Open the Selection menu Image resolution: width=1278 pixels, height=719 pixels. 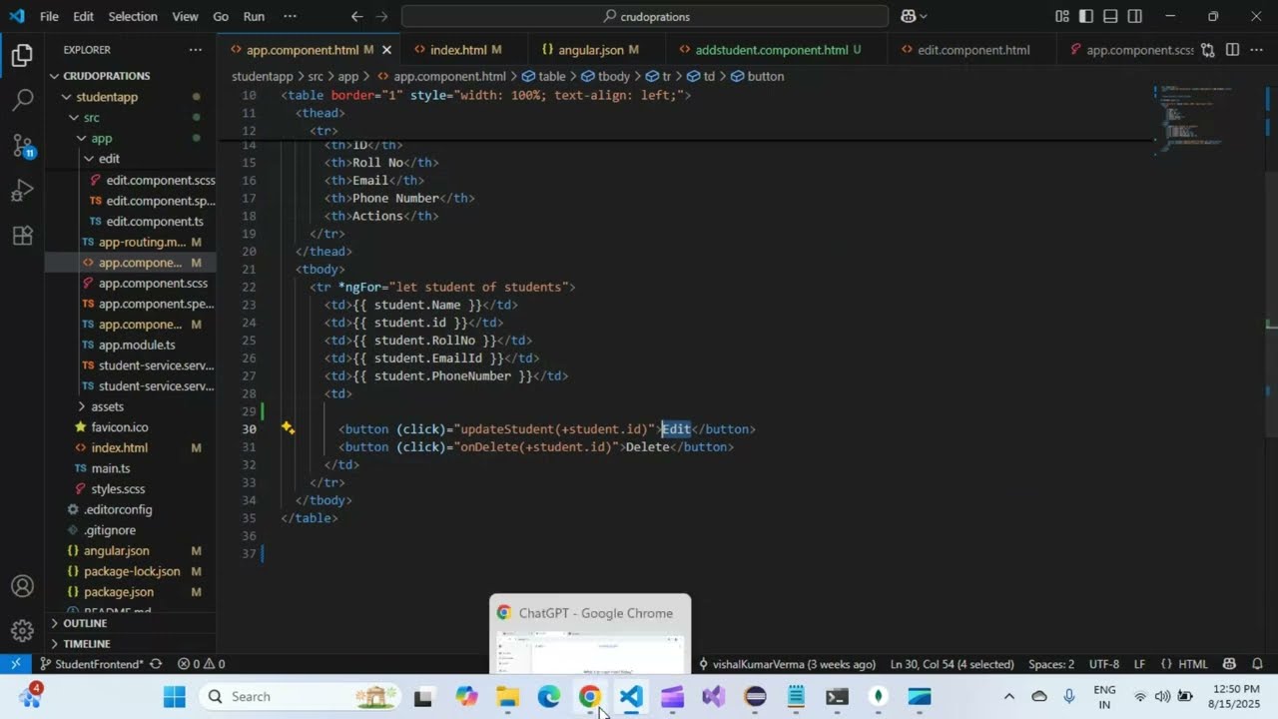133,16
